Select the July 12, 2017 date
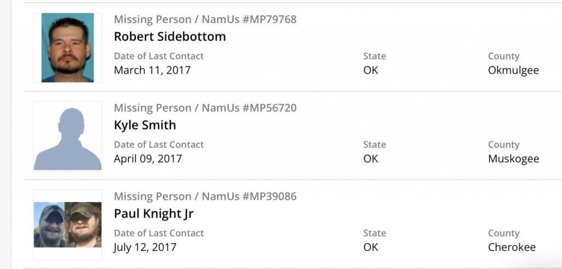The width and height of the screenshot is (562, 269). 145,248
